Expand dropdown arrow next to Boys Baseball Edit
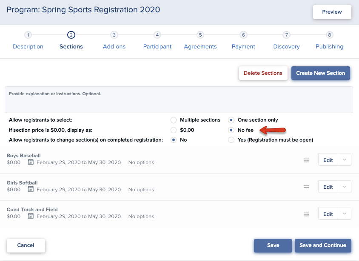359x261 pixels. coord(345,160)
